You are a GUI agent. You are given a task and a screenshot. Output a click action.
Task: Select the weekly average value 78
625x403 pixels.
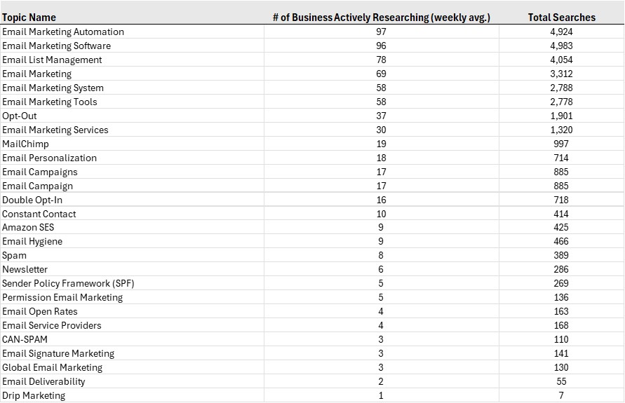point(381,60)
